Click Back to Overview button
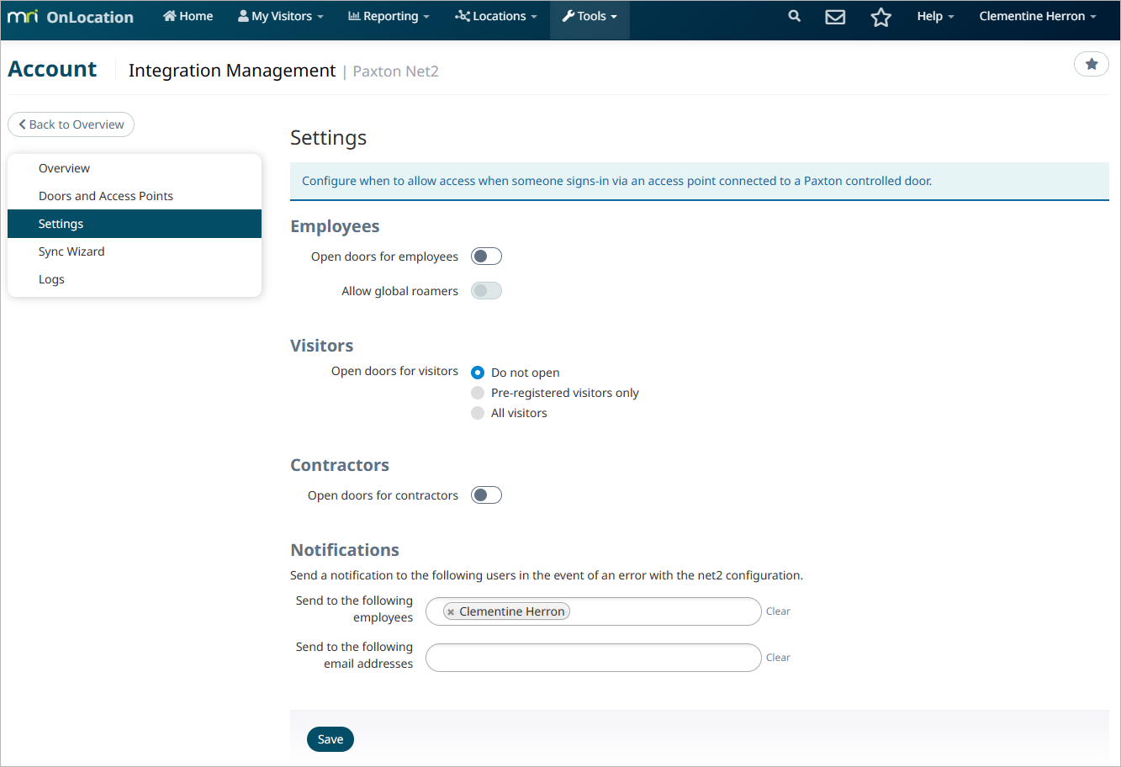The width and height of the screenshot is (1121, 767). click(71, 124)
